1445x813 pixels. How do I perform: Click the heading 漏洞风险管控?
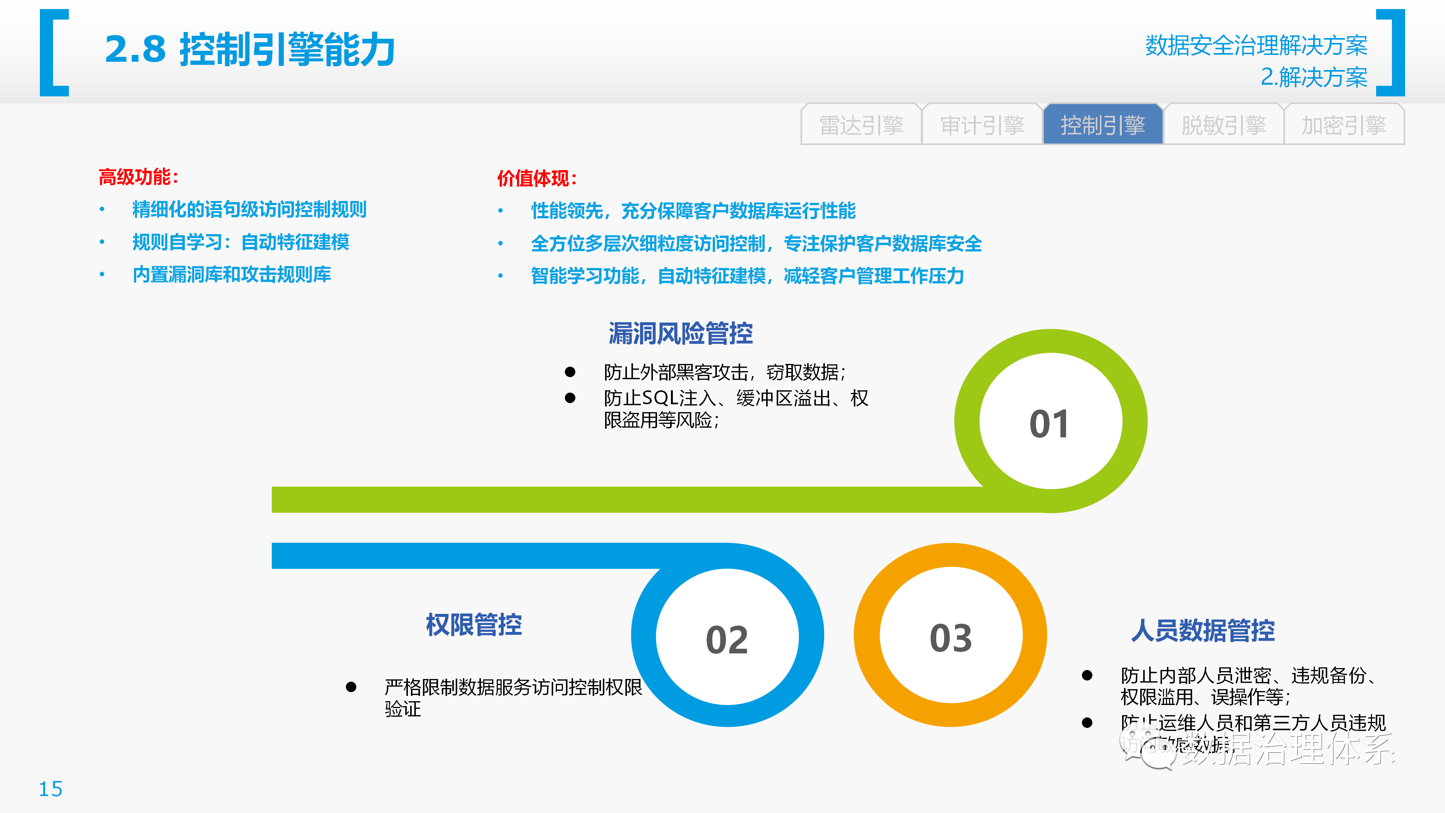[x=680, y=333]
